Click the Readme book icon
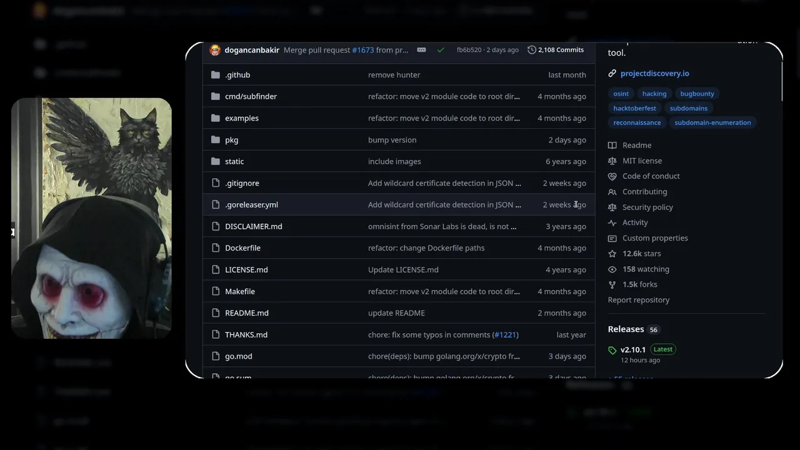Image resolution: width=800 pixels, height=450 pixels. pyautogui.click(x=612, y=146)
